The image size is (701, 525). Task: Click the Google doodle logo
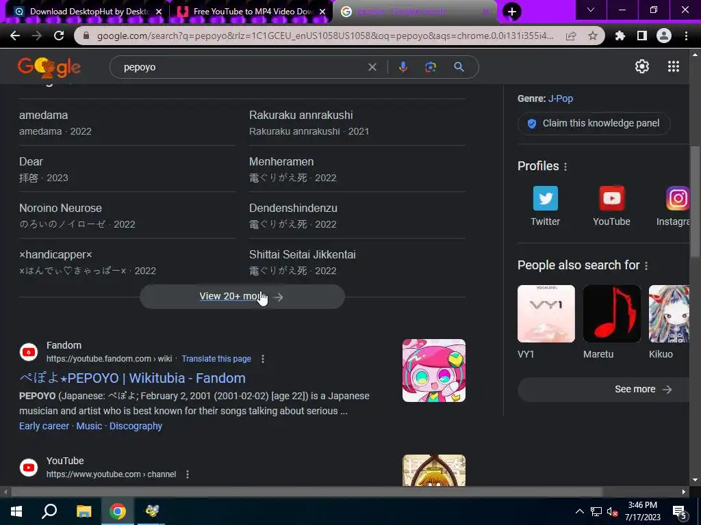[49, 67]
